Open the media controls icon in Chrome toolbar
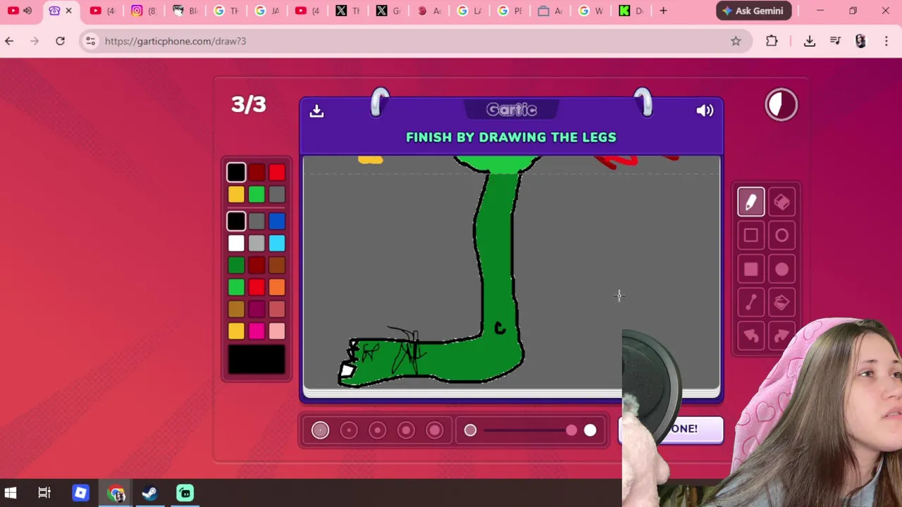902x507 pixels. 835,41
